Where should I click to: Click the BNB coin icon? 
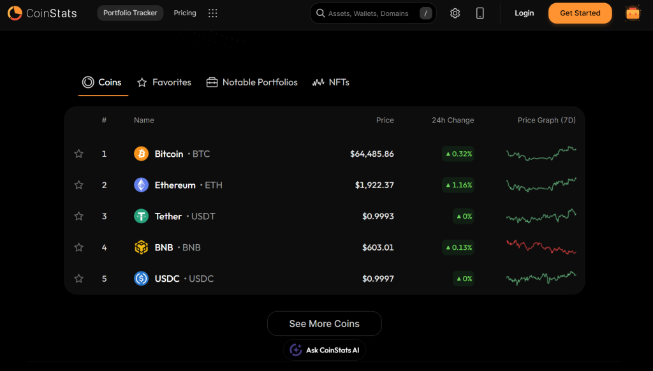tap(141, 247)
